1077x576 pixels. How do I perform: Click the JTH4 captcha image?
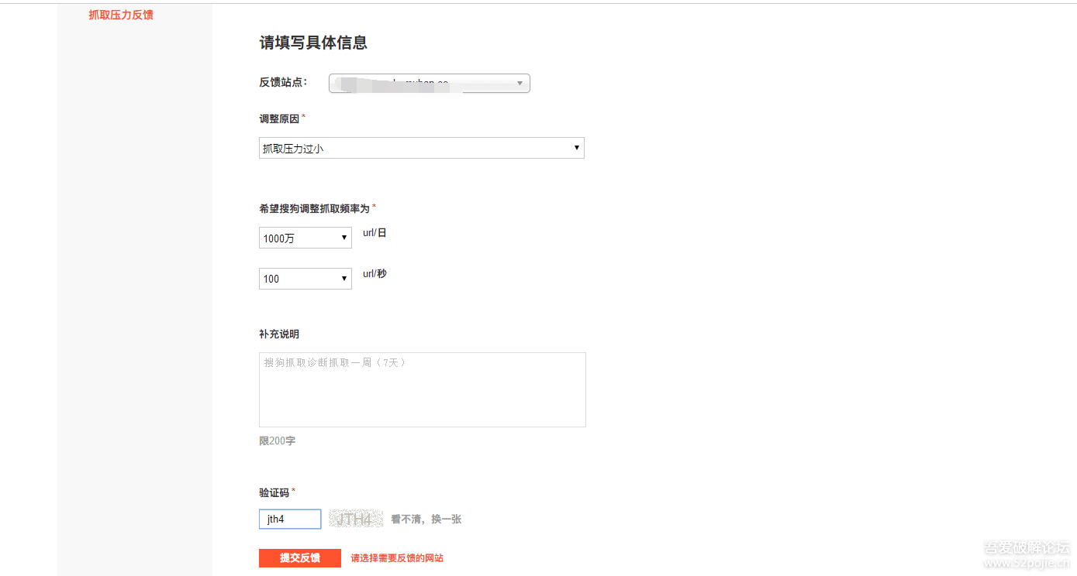point(356,519)
